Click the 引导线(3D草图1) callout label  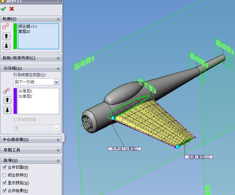click(x=125, y=149)
